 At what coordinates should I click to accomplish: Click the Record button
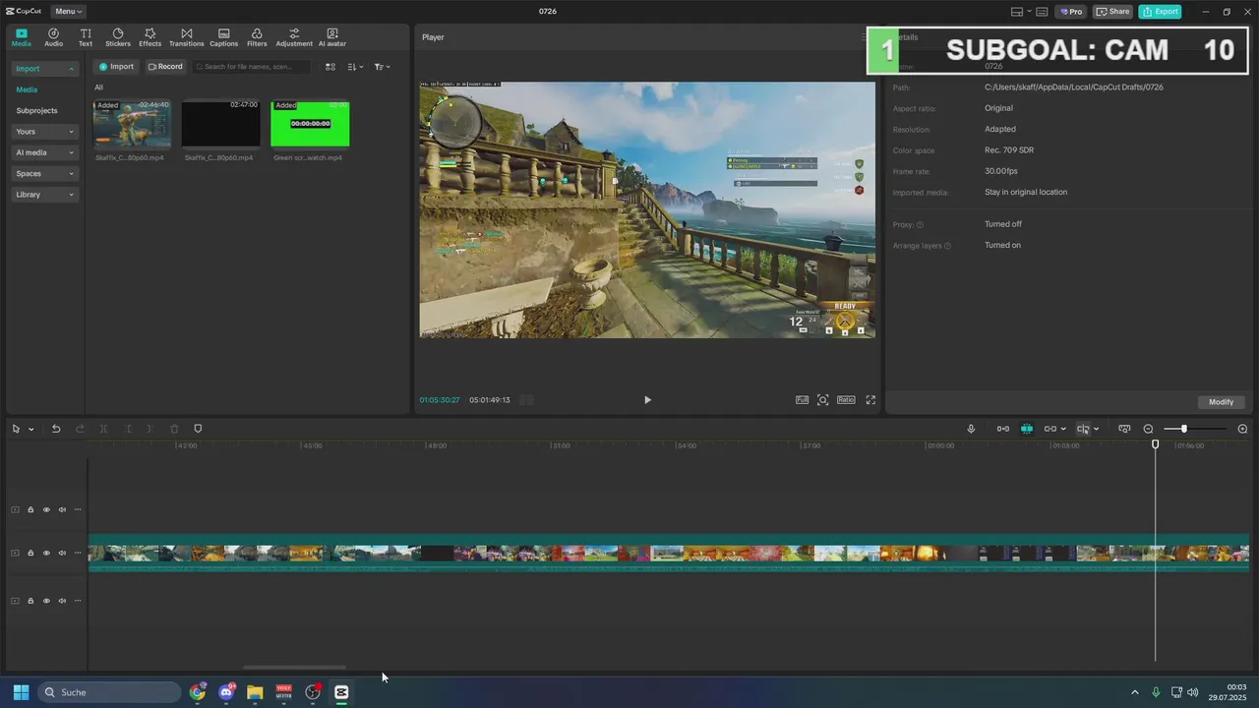pos(165,67)
